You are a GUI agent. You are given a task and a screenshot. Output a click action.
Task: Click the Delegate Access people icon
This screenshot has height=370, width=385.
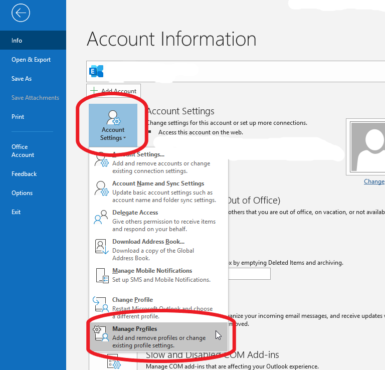[x=102, y=218]
